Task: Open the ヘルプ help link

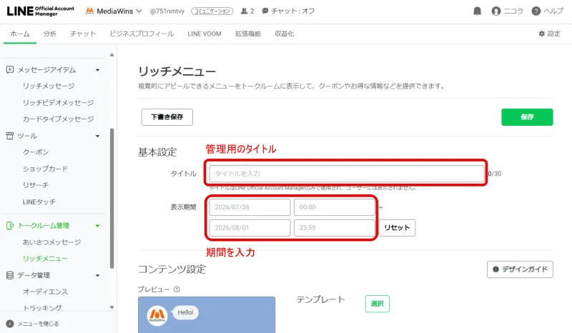Action: [547, 11]
